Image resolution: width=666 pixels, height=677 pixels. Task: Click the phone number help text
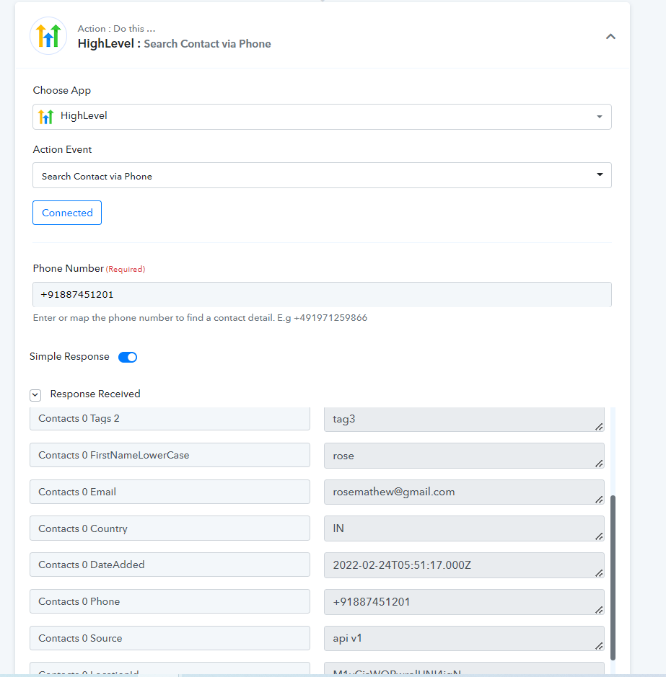tap(200, 318)
